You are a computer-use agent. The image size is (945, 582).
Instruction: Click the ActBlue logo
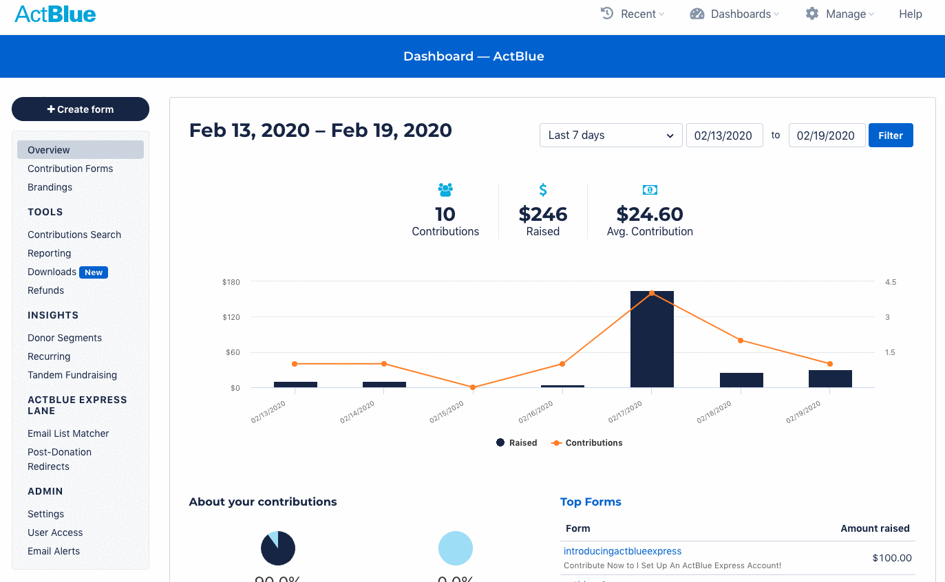(55, 14)
